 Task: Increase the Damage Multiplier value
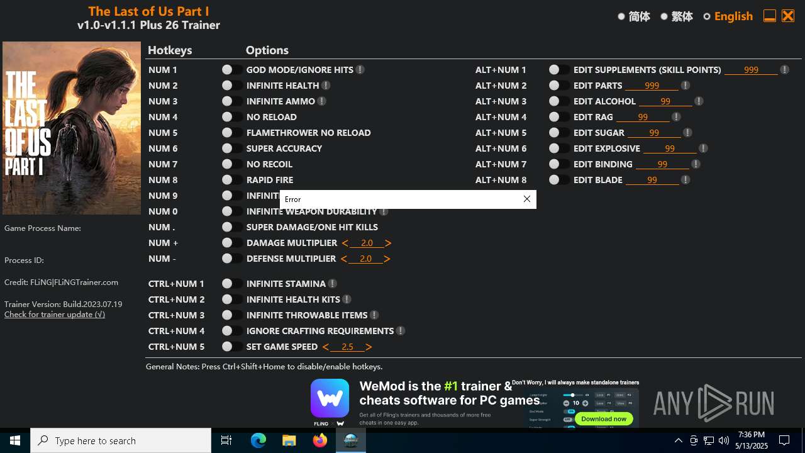pos(388,243)
